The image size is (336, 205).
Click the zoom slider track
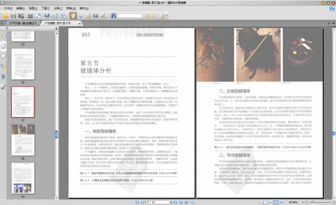pyautogui.click(x=320, y=202)
